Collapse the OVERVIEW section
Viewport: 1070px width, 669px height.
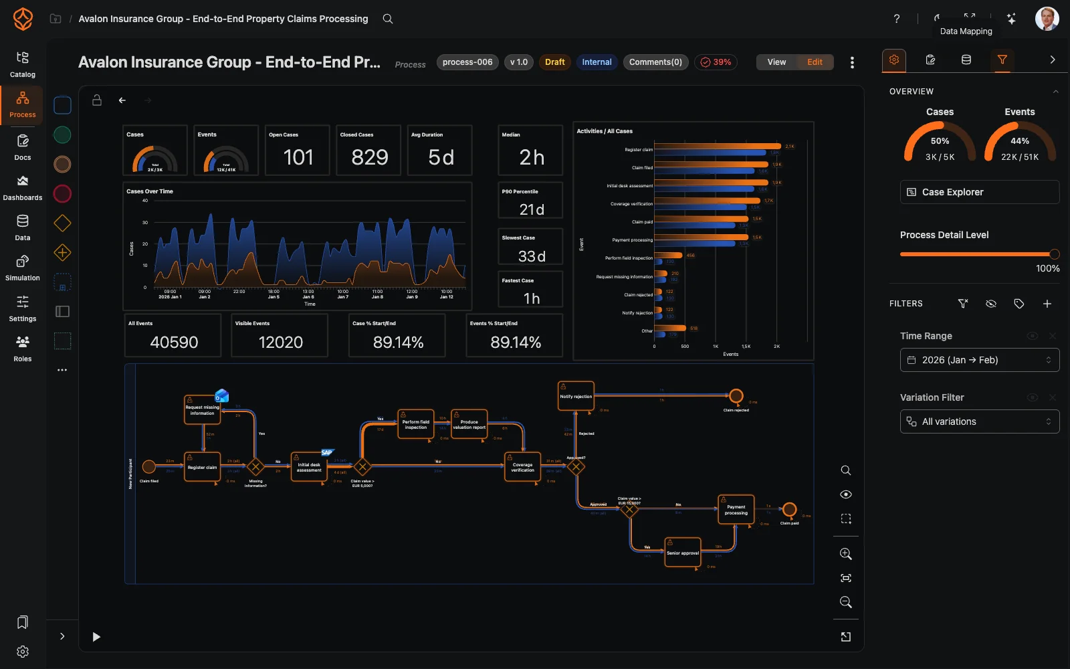tap(1055, 92)
